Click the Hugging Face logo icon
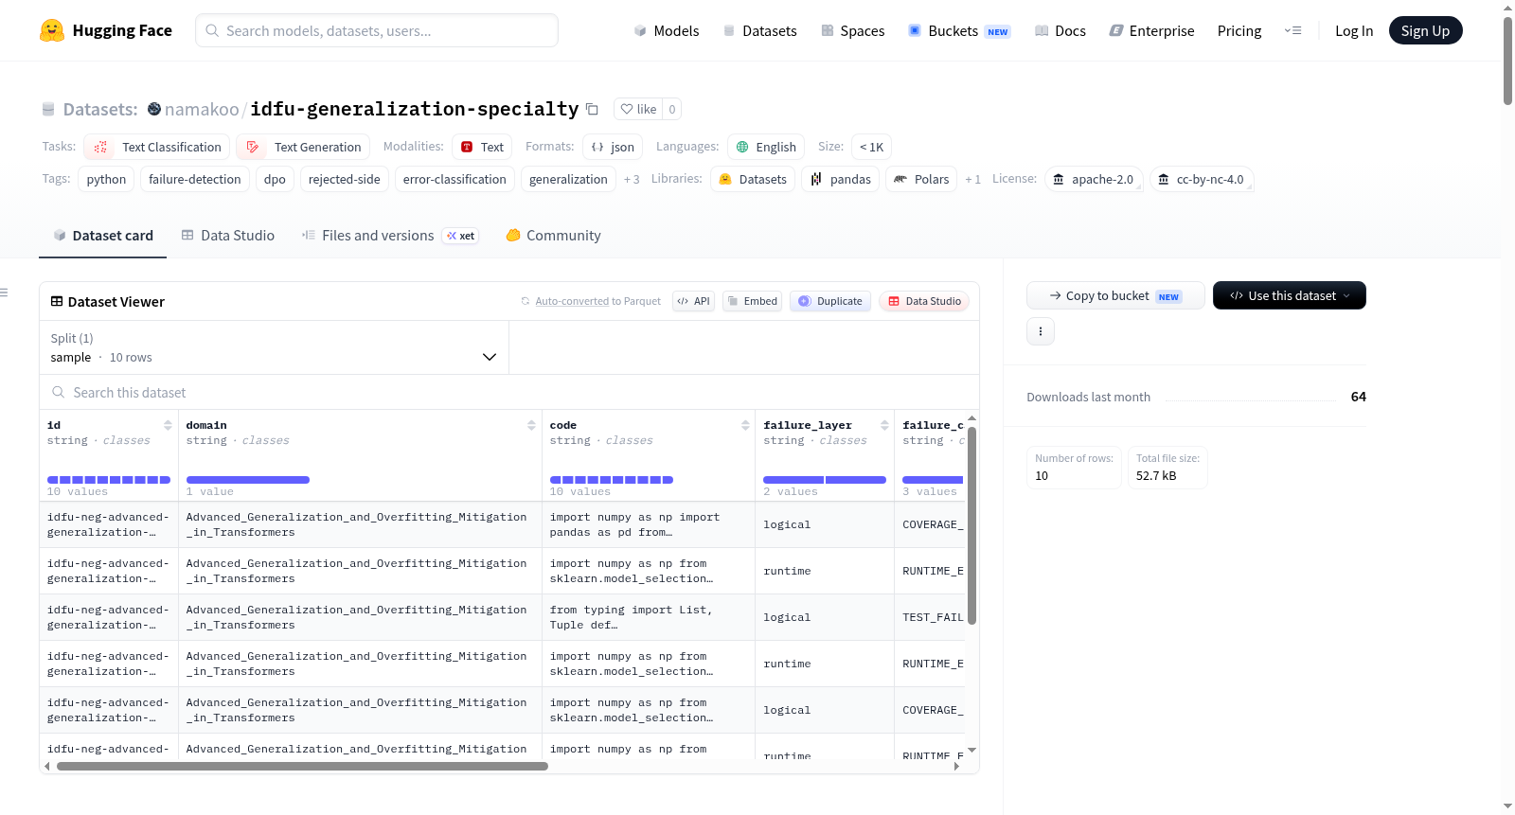 (52, 30)
